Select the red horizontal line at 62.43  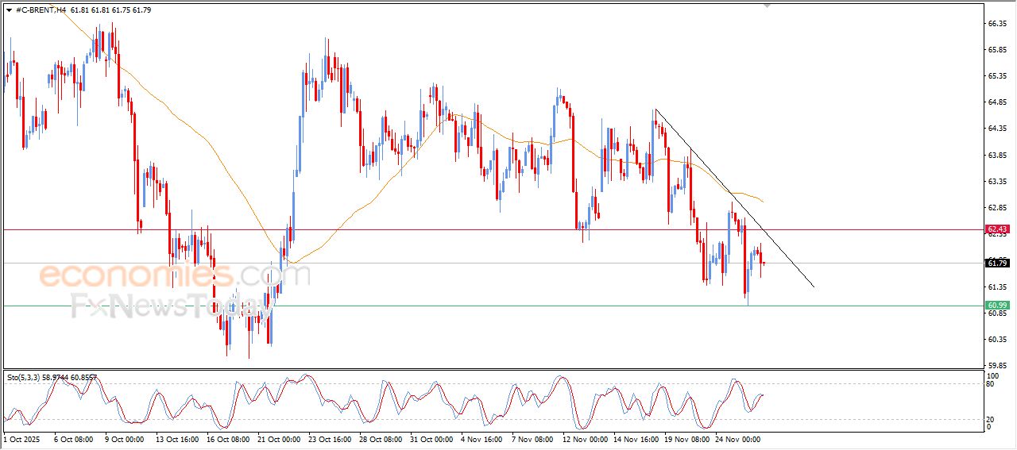tap(477, 229)
